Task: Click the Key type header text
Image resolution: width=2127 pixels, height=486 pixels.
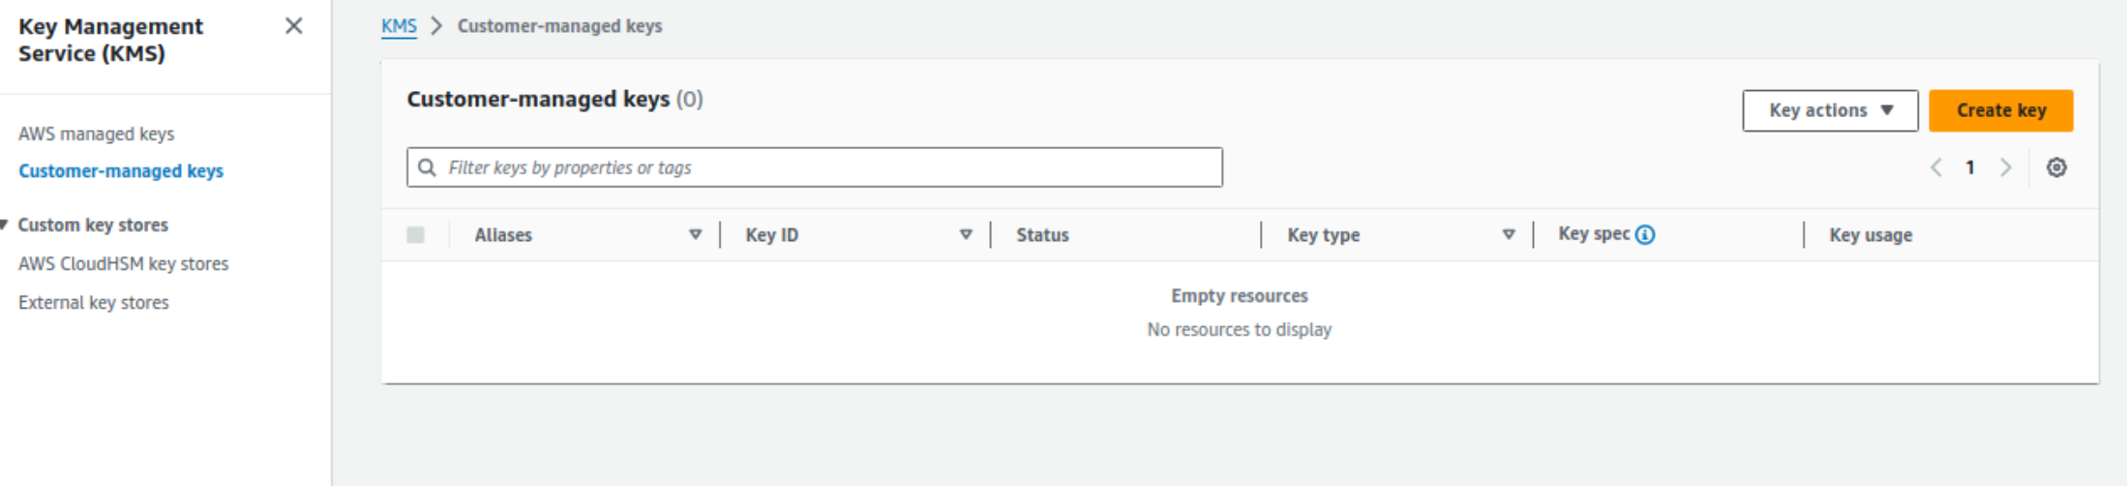Action: [1323, 235]
